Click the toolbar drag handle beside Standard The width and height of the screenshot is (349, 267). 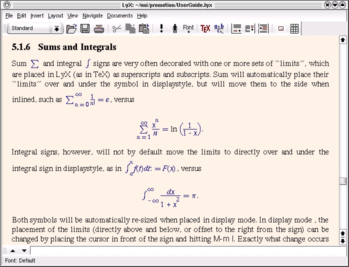[4, 28]
